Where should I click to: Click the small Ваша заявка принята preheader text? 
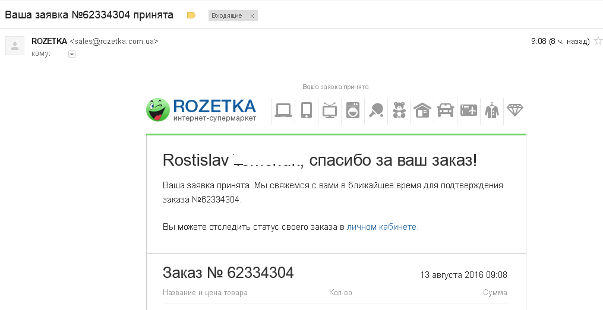click(335, 87)
